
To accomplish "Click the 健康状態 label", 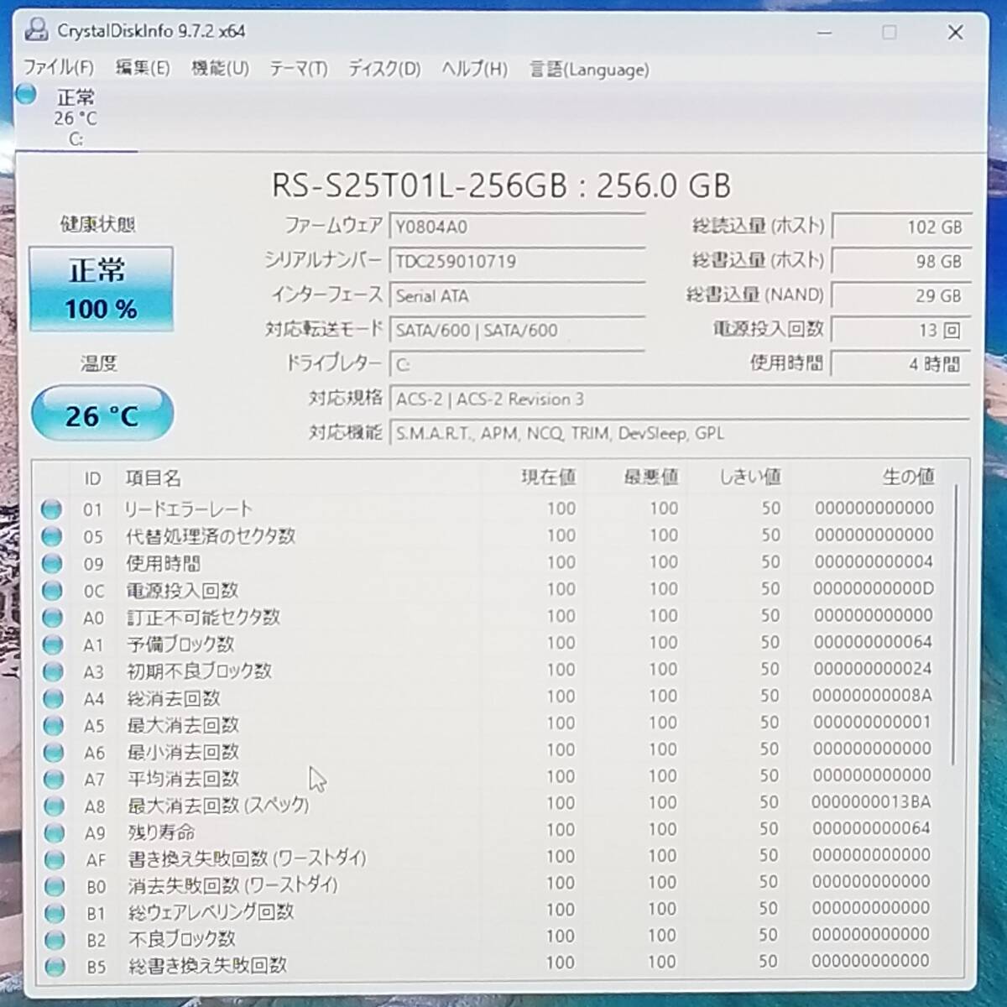I will tap(97, 224).
